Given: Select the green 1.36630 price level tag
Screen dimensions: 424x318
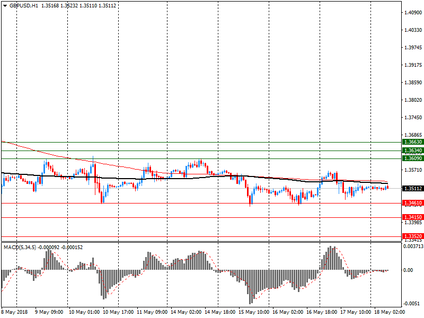Looking at the screenshot, I should 413,142.
